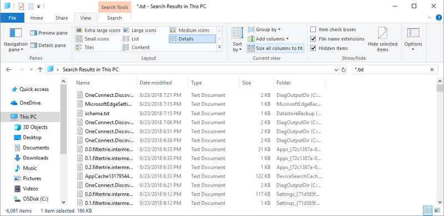This screenshot has height=216, width=444.
Task: Expand the Layout gallery more arrow
Action: [219, 48]
